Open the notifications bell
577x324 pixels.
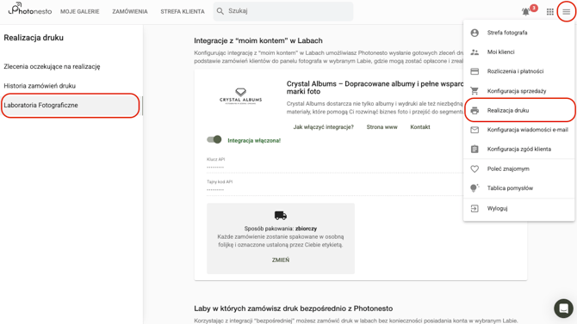[526, 12]
